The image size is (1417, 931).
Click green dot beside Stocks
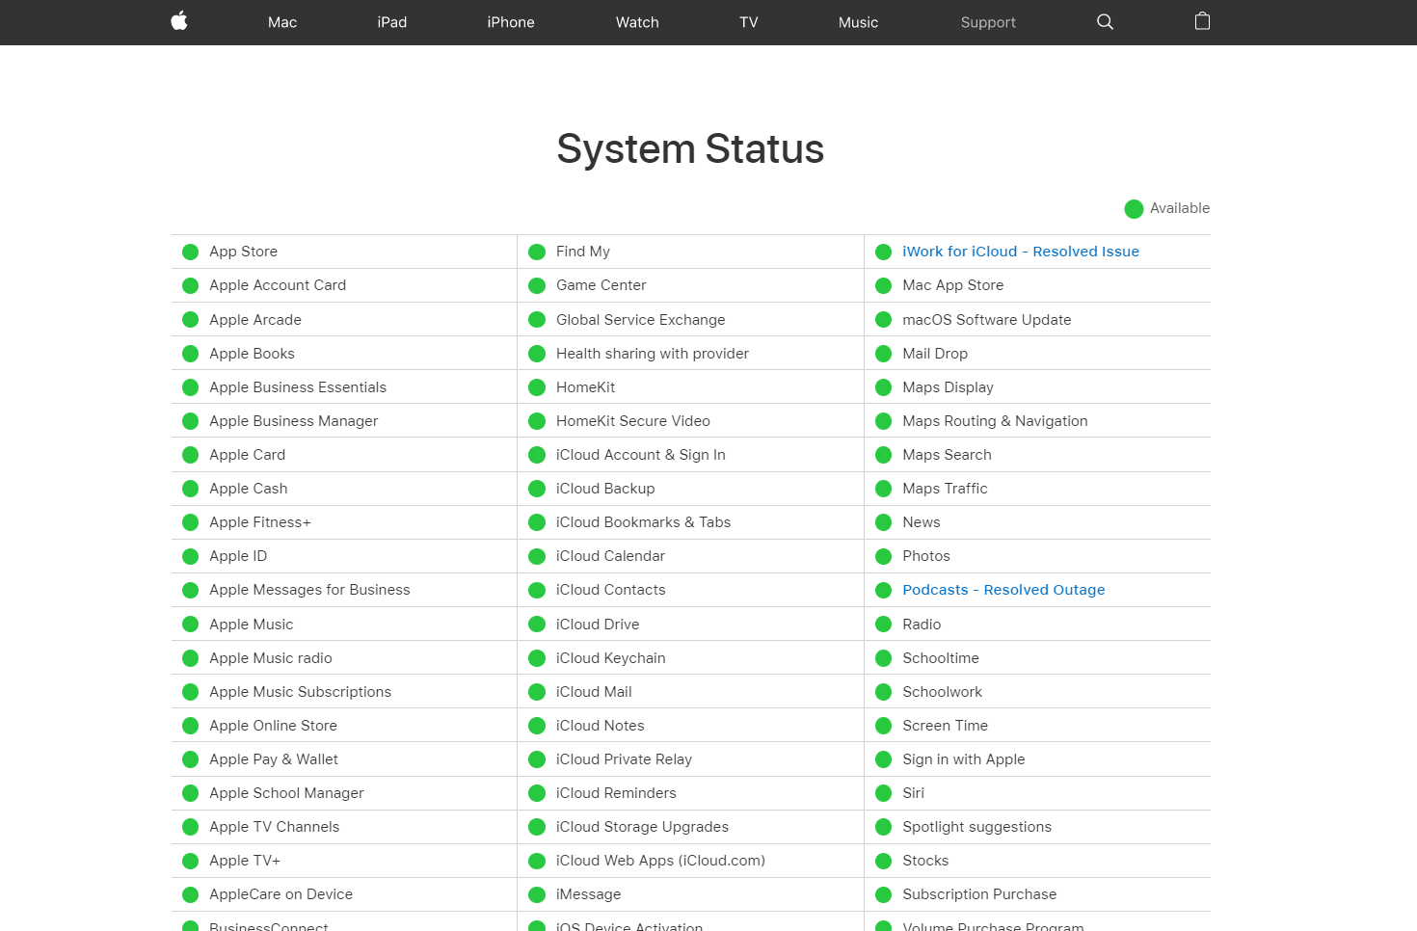[883, 861]
